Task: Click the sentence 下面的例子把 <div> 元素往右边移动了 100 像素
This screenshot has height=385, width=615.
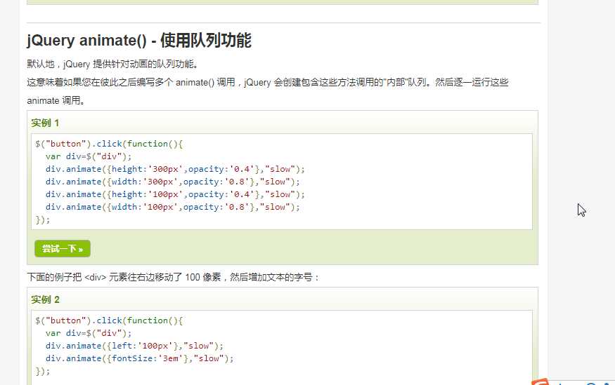Action: click(x=174, y=278)
